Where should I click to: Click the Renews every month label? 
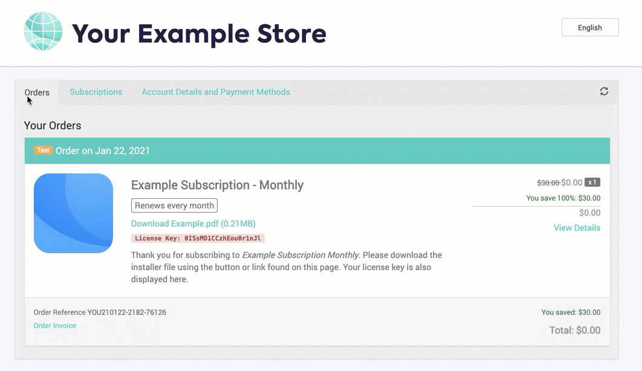tap(174, 205)
